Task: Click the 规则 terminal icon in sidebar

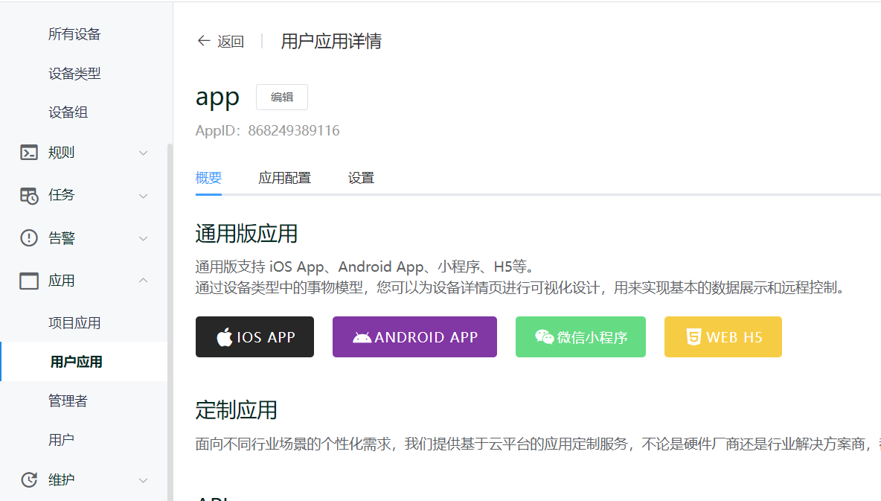Action: pos(29,153)
